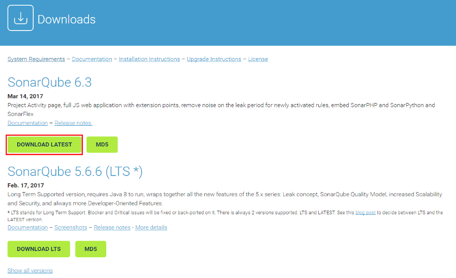Open Documentation link under SonarQube 6.3
Image resolution: width=456 pixels, height=278 pixels.
coord(27,123)
